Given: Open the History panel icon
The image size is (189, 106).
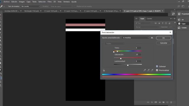Looking at the screenshot, I should tap(173, 14).
